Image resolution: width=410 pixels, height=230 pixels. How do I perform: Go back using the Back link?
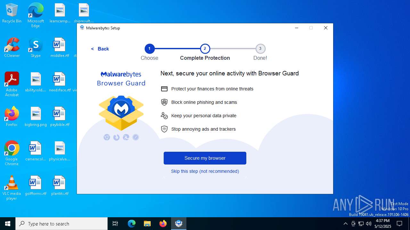[x=100, y=49]
